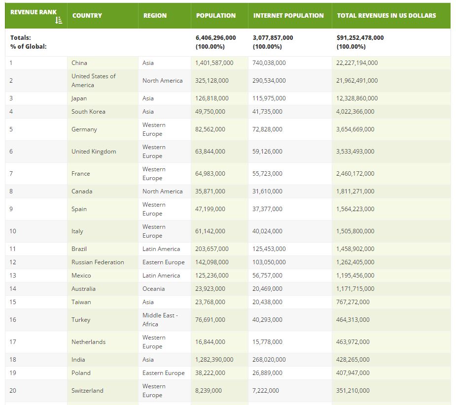456x405 pixels.
Task: Click the Russian Federation country name
Action: pyautogui.click(x=98, y=262)
